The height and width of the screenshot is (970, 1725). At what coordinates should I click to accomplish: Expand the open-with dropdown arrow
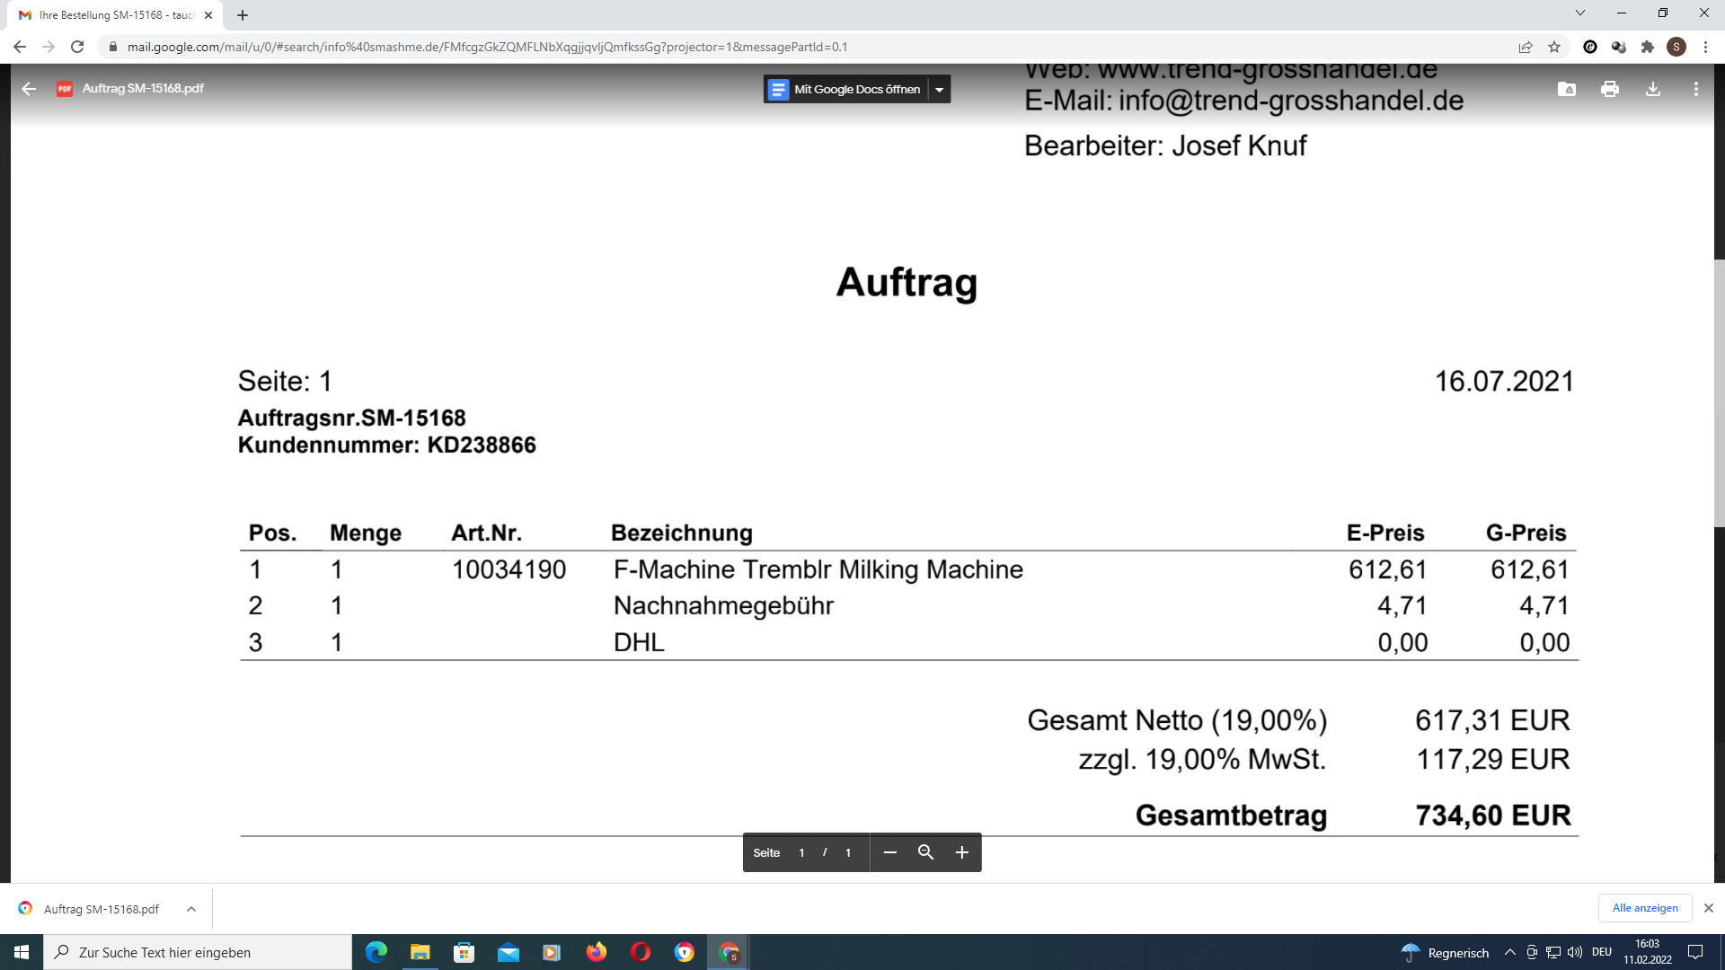pyautogui.click(x=939, y=89)
